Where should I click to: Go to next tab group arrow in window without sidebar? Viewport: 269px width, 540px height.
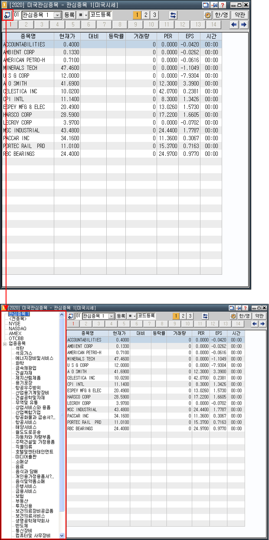(243, 25)
